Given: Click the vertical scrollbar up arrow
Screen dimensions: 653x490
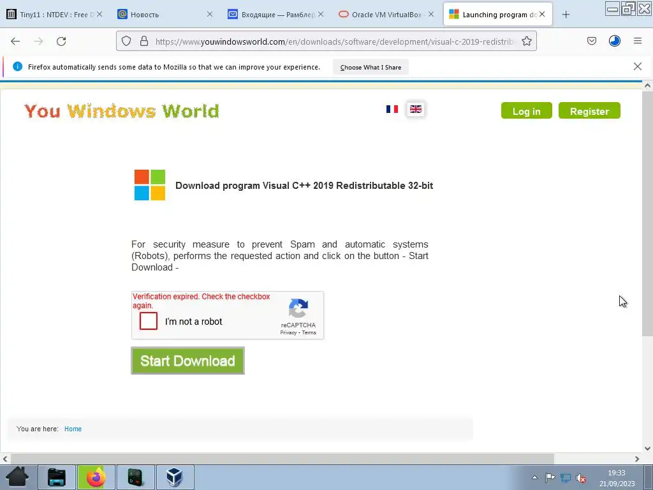Looking at the screenshot, I should click(647, 85).
